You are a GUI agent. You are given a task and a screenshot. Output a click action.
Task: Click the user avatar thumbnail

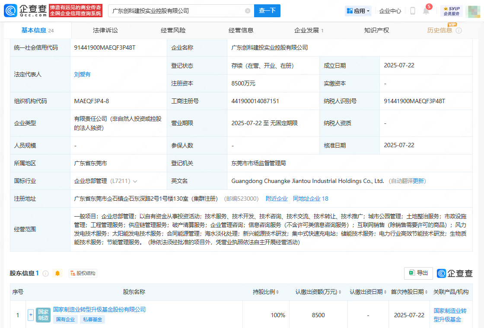(474, 11)
